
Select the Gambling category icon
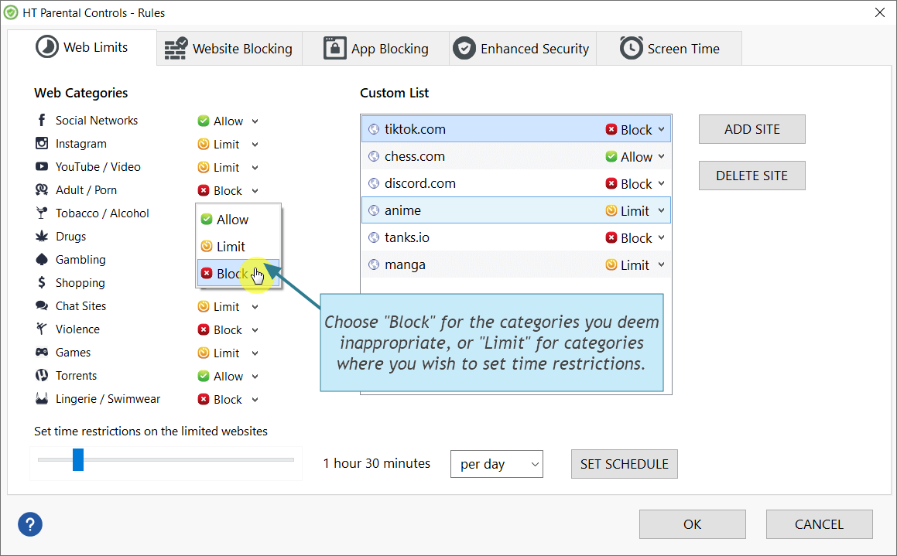[41, 259]
